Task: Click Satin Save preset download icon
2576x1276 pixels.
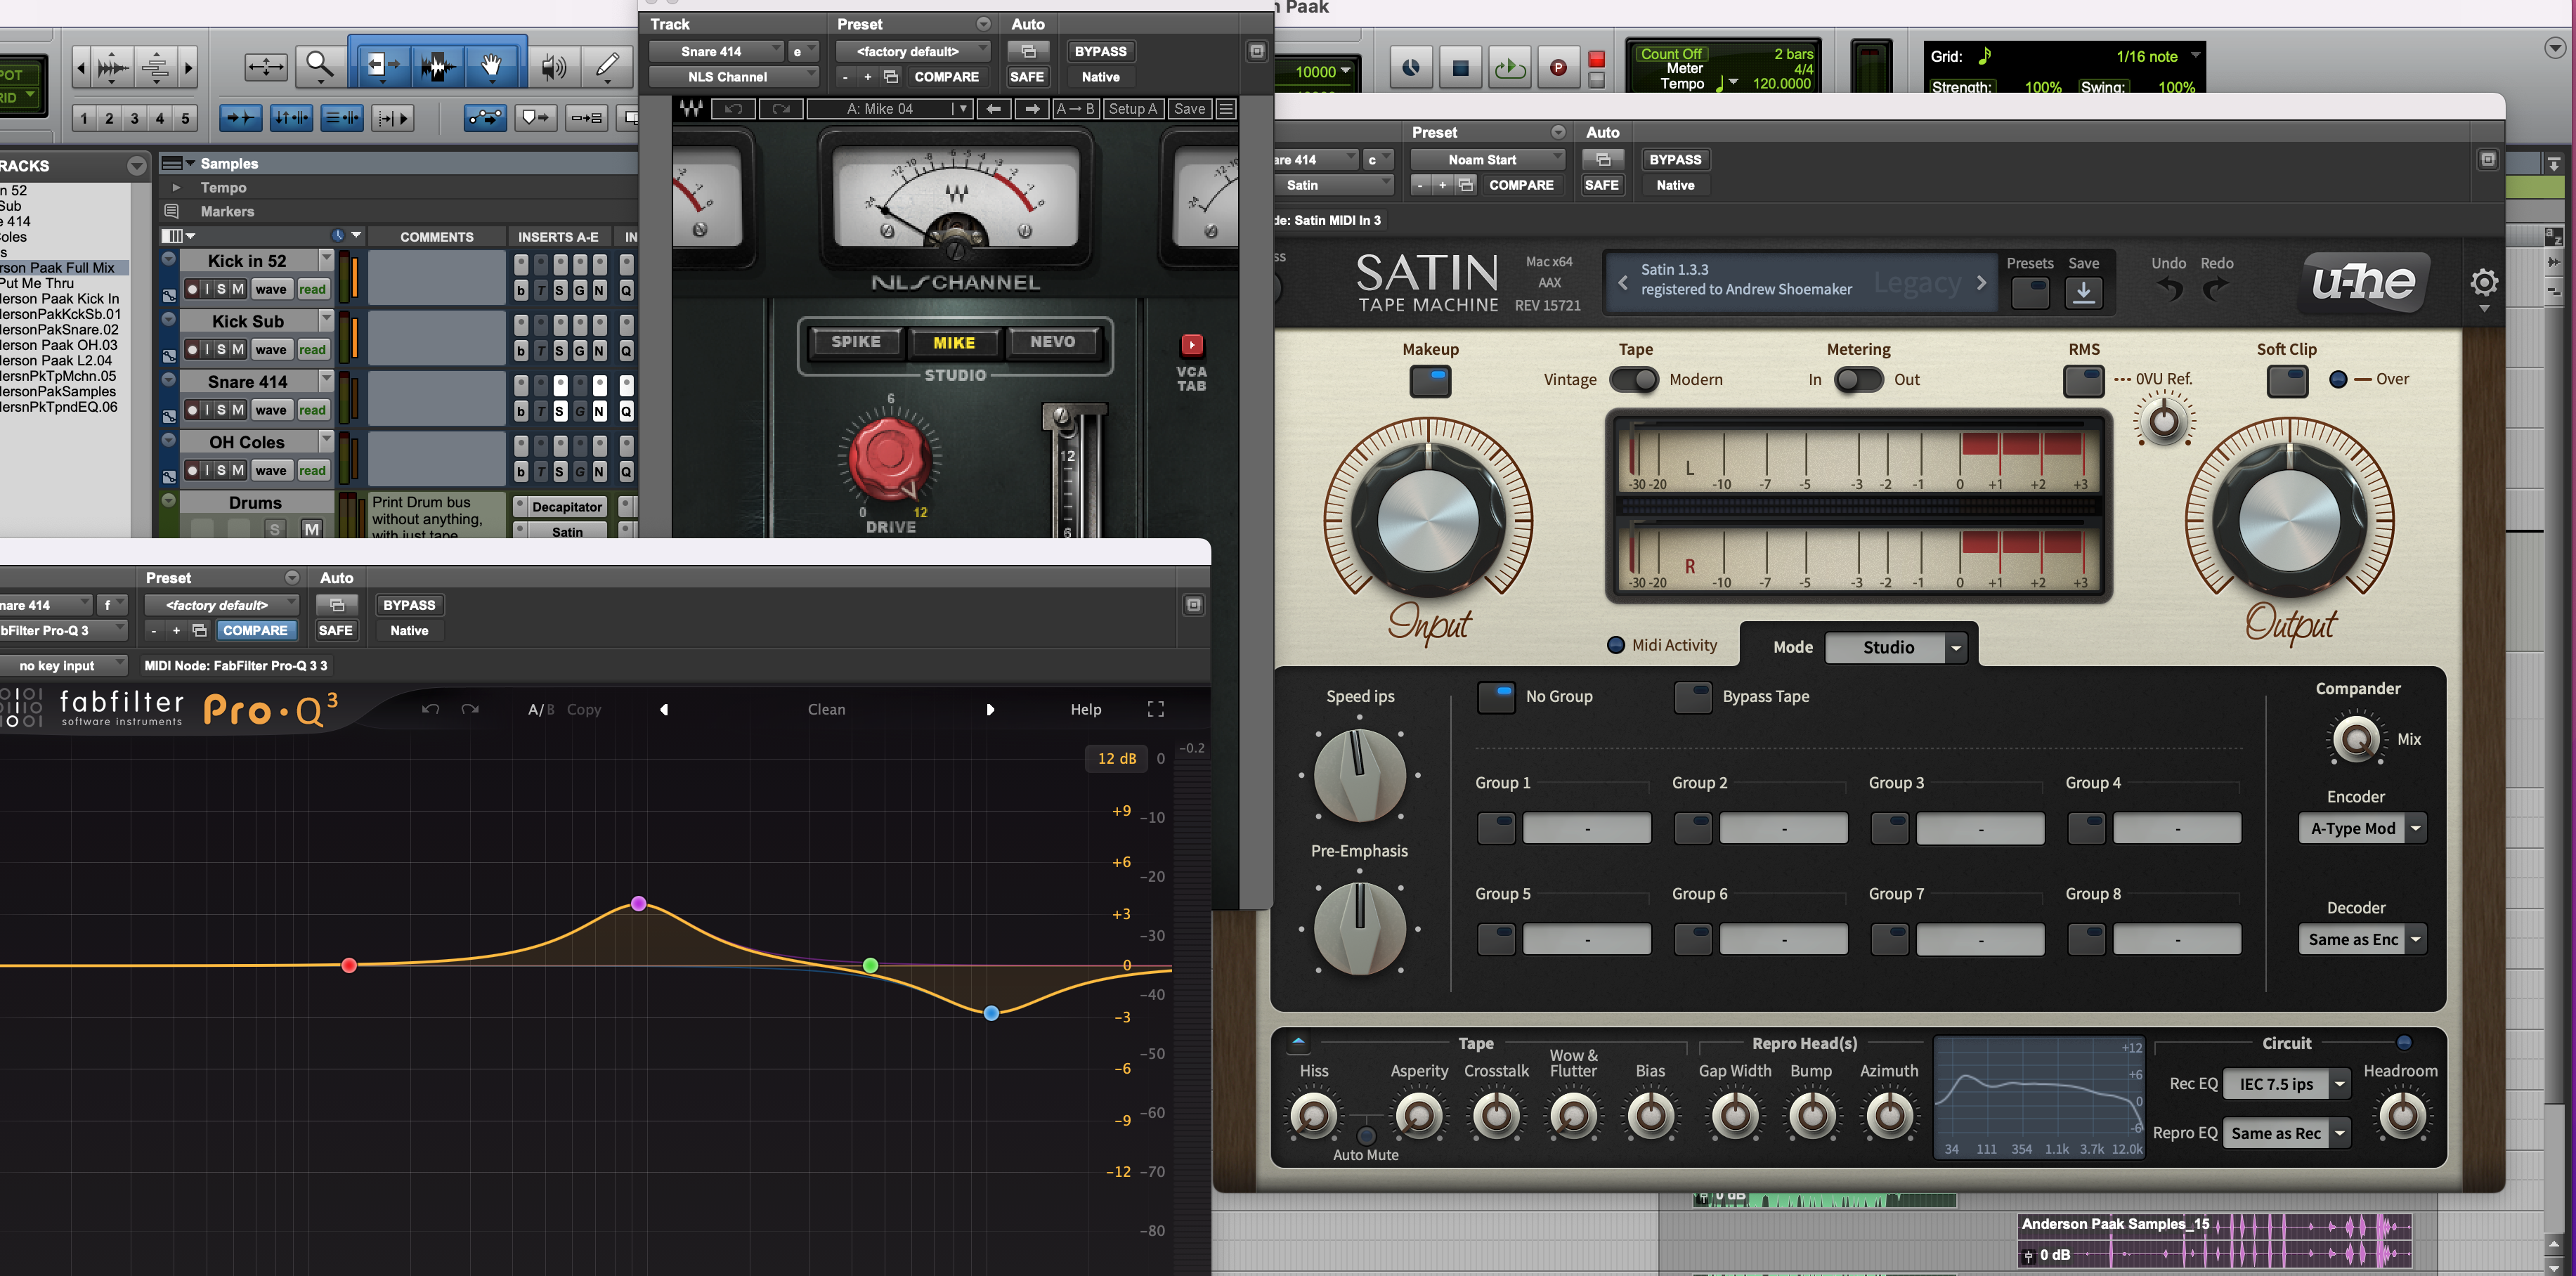Action: [x=2083, y=292]
